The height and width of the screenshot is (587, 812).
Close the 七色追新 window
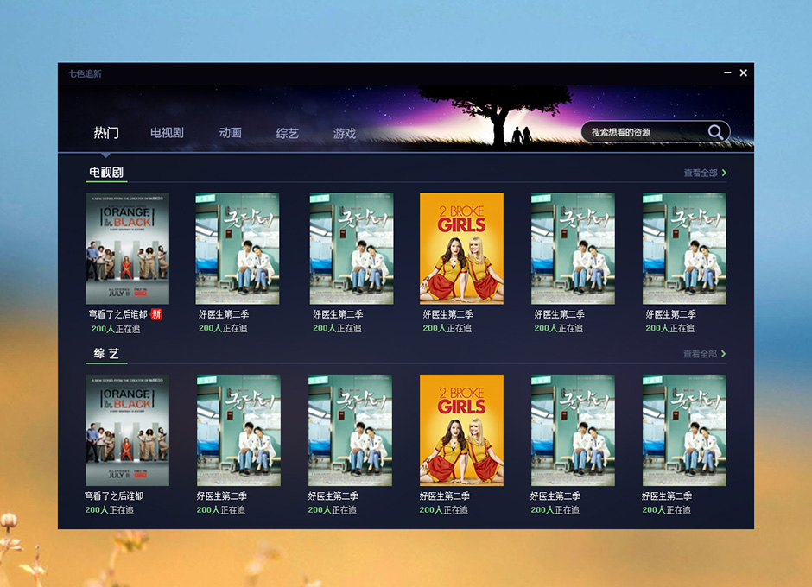[x=743, y=73]
